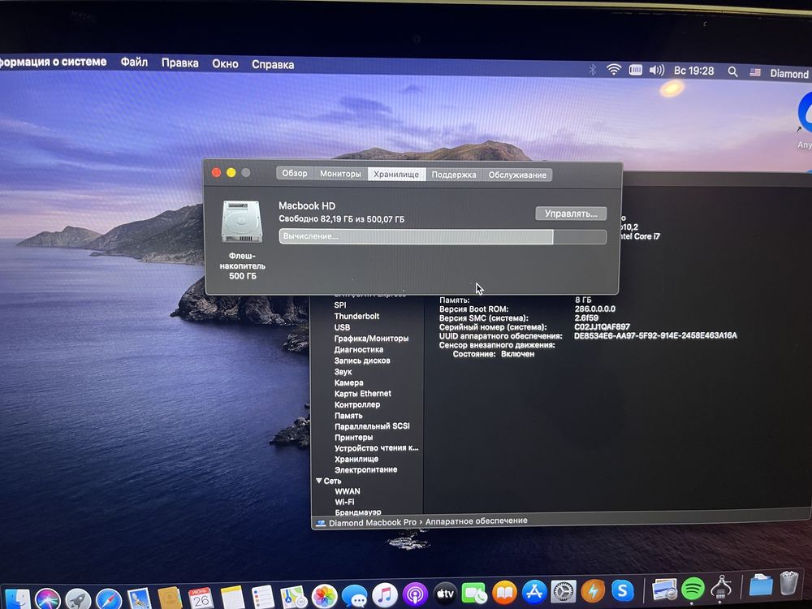812x609 pixels.
Task: Select Электропитание in sidebar list
Action: click(x=365, y=469)
